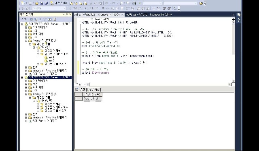Expand the Integration Services catalog under first server
Viewport: 259px width, 151px height.
pyautogui.click(x=26, y=70)
